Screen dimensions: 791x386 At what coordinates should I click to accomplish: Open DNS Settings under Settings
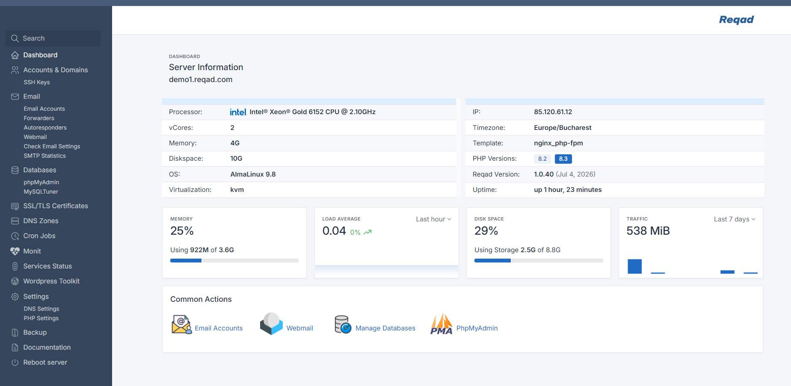41,309
